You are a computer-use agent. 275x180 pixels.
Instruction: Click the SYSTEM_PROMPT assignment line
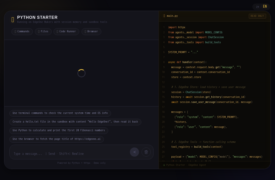(x=183, y=52)
